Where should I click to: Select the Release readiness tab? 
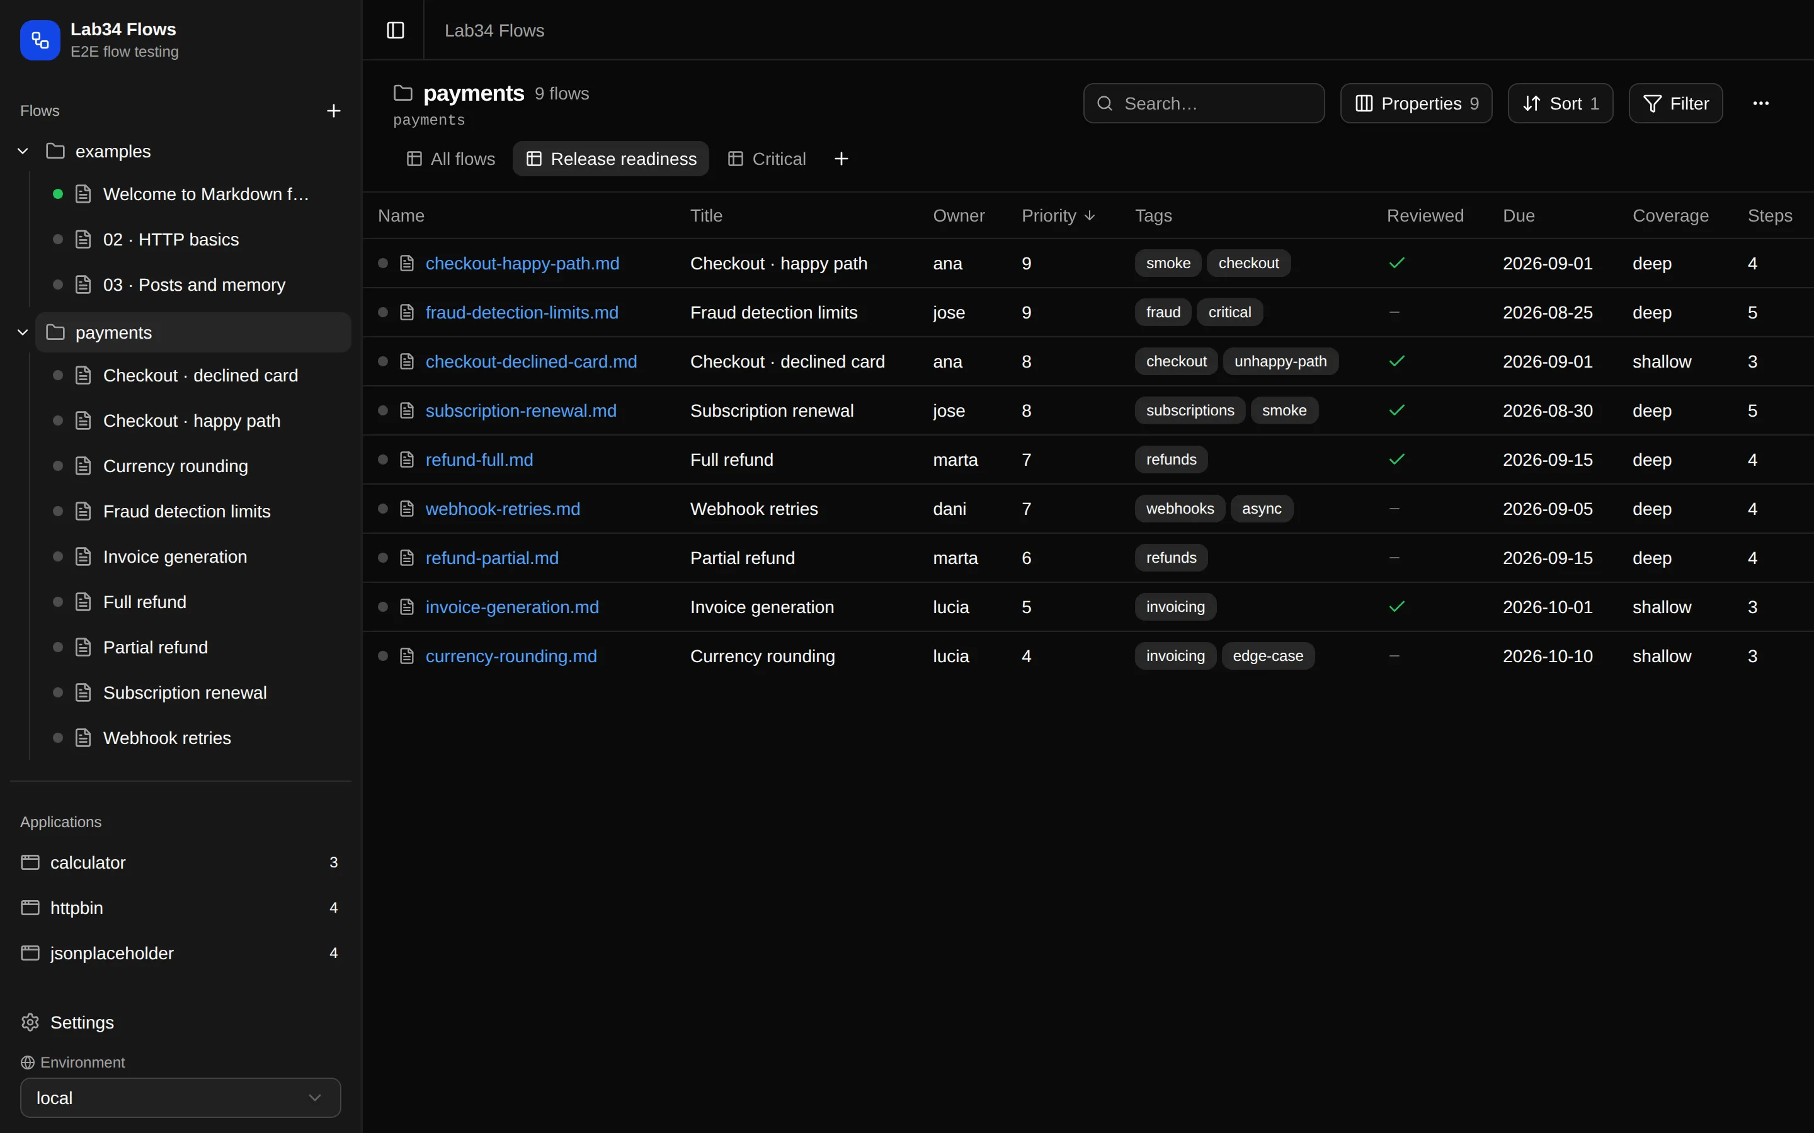point(611,159)
